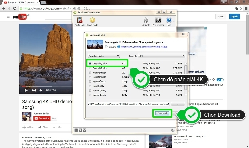Enable Smart Mode in the toolbar

pos(92,21)
